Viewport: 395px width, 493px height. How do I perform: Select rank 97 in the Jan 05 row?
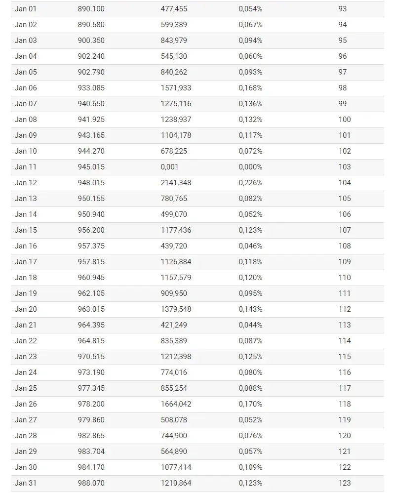point(343,72)
